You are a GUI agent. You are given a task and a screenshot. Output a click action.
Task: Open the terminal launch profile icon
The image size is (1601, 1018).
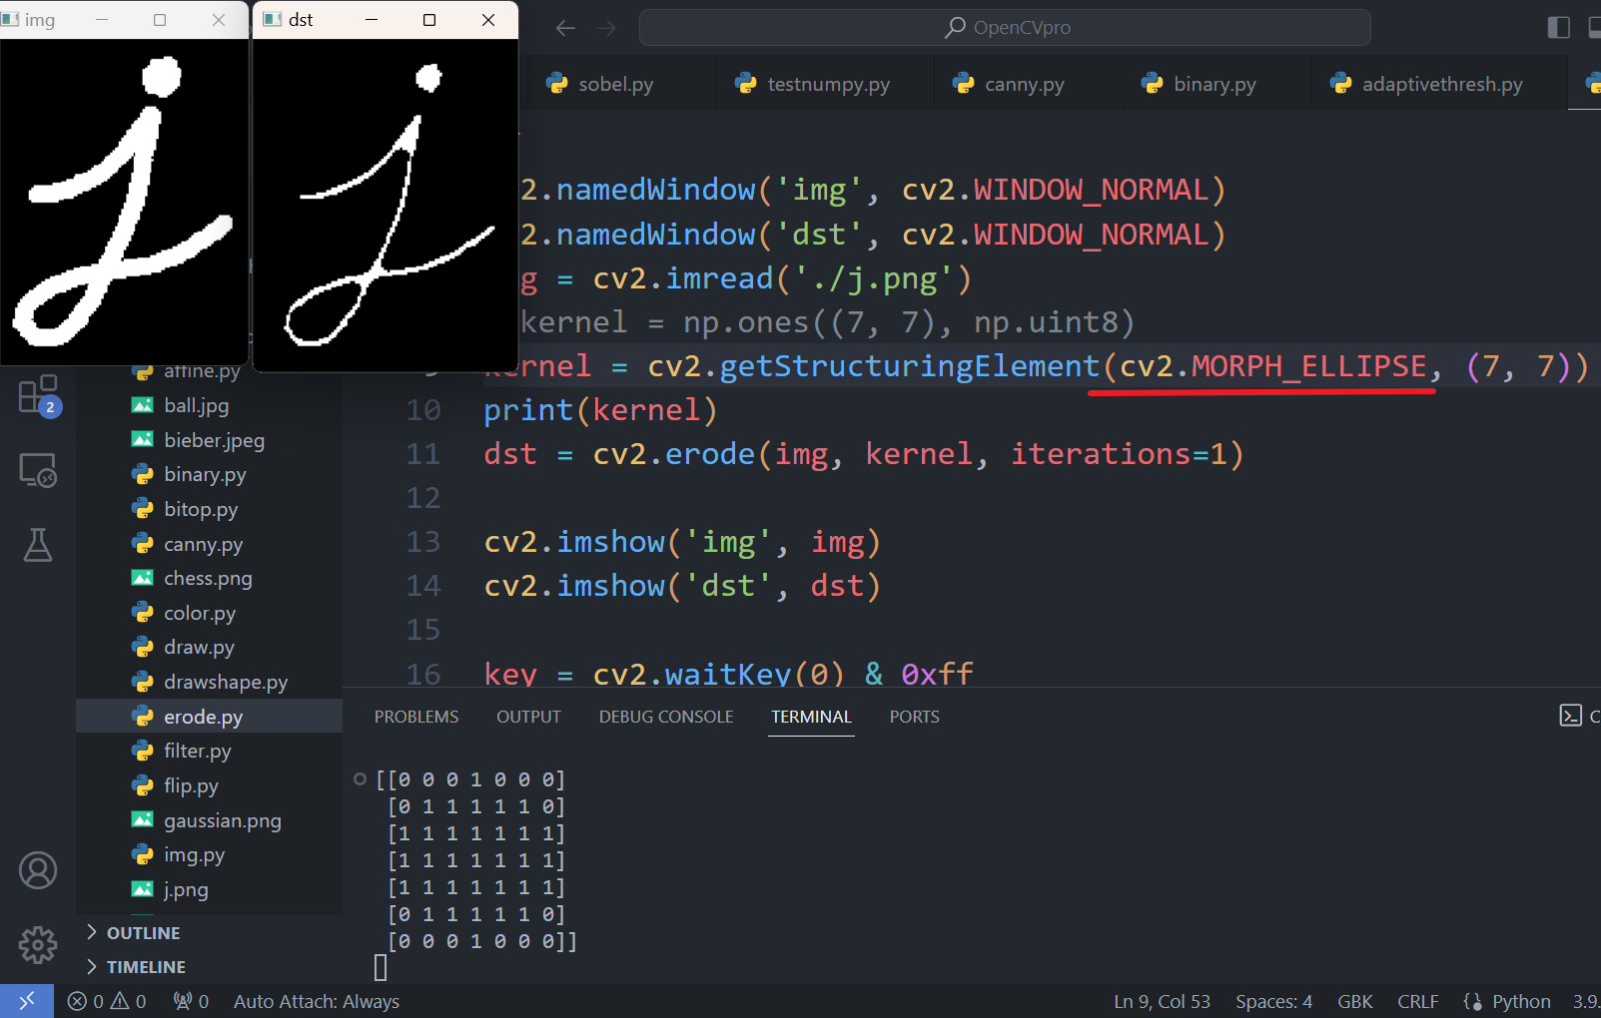click(1571, 716)
